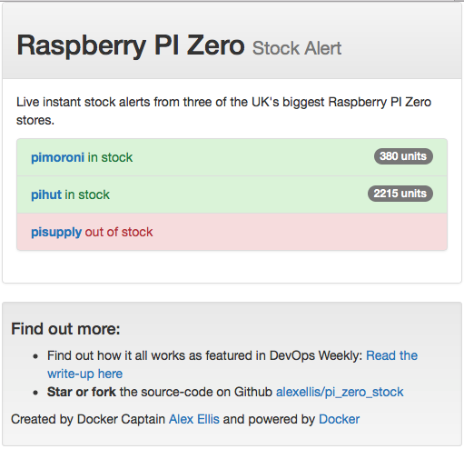Click the "Find out how it all works" bullet text
Image resolution: width=464 pixels, height=449 pixels.
pyautogui.click(x=204, y=355)
